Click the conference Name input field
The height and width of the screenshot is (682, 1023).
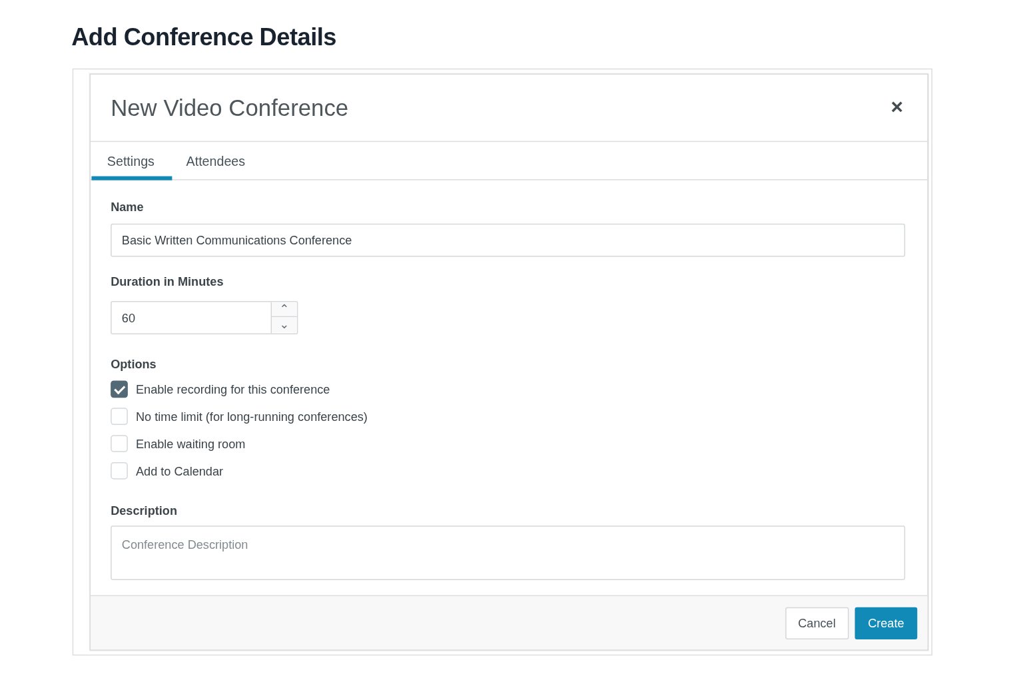[508, 240]
